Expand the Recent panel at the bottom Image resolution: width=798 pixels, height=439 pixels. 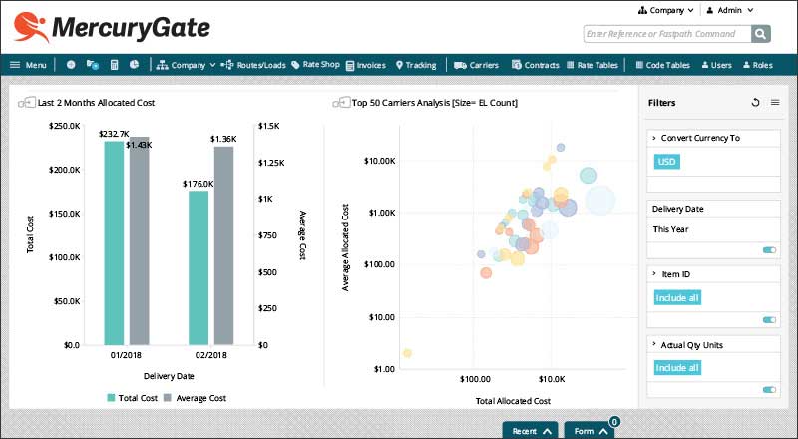click(531, 431)
